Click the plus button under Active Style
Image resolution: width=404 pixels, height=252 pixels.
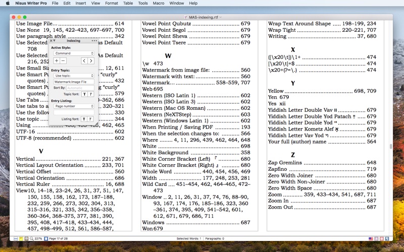click(56, 60)
